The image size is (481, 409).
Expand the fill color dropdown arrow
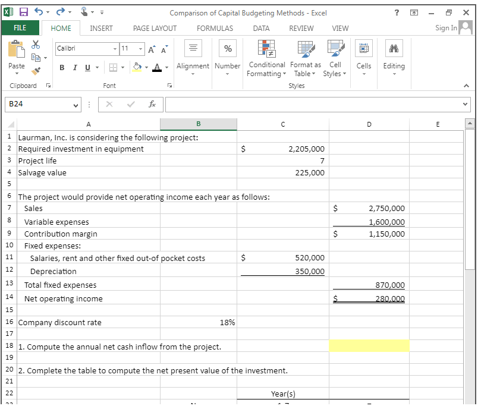[146, 68]
